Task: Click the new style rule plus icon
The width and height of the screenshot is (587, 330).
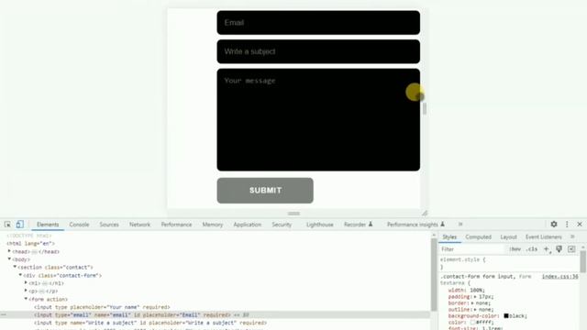Action: click(547, 249)
